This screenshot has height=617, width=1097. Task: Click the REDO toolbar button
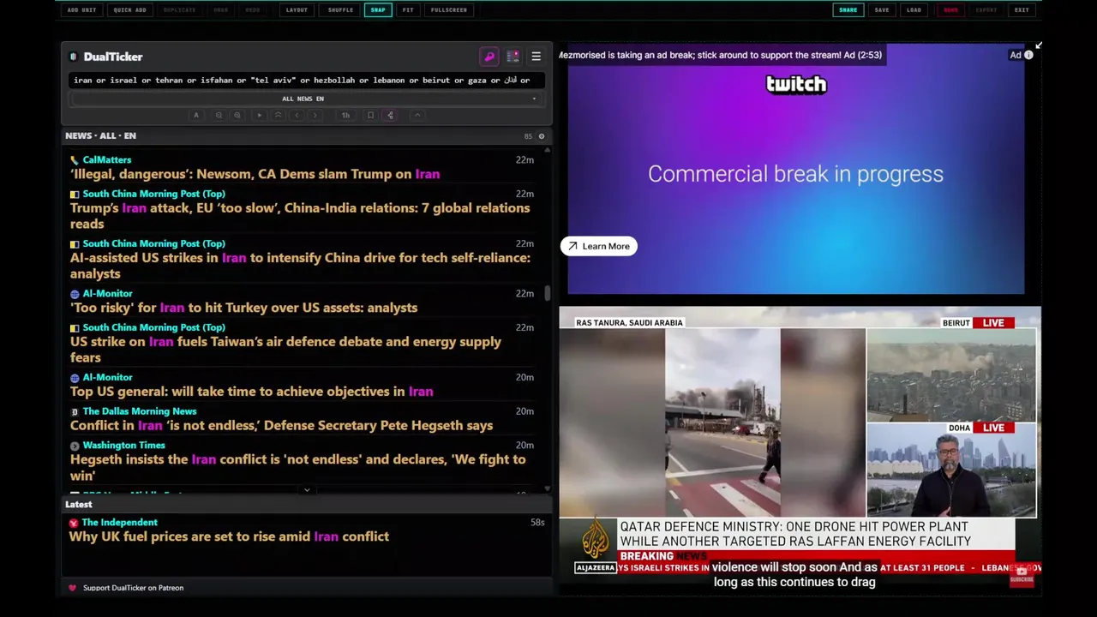click(x=253, y=10)
